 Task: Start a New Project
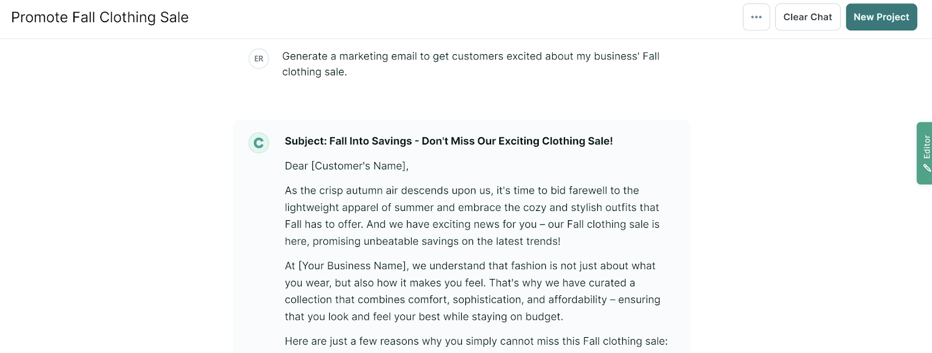pos(881,17)
